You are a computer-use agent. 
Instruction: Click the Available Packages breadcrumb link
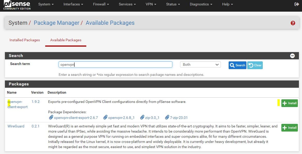pyautogui.click(x=110, y=23)
